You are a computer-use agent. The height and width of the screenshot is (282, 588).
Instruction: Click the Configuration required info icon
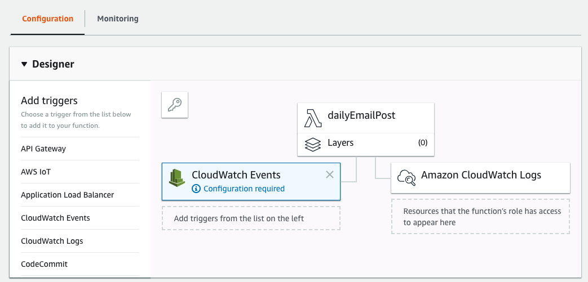[196, 189]
